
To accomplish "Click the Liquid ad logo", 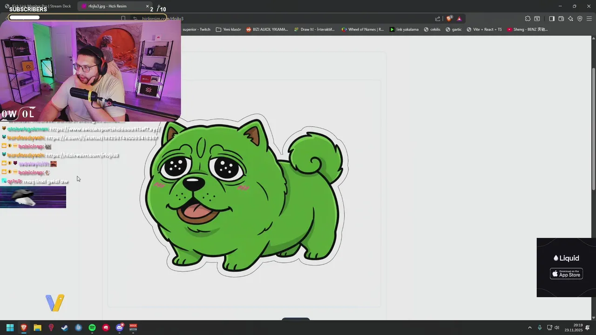I will click(x=566, y=258).
